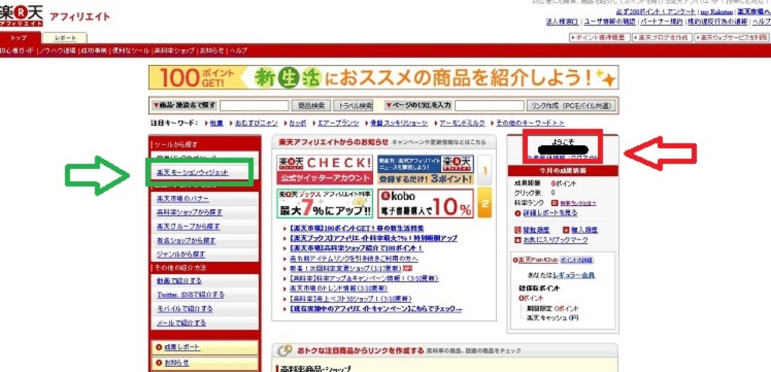The height and width of the screenshot is (372, 771).
Task: Open ジャンルから探す sidebar link
Action: tap(181, 255)
